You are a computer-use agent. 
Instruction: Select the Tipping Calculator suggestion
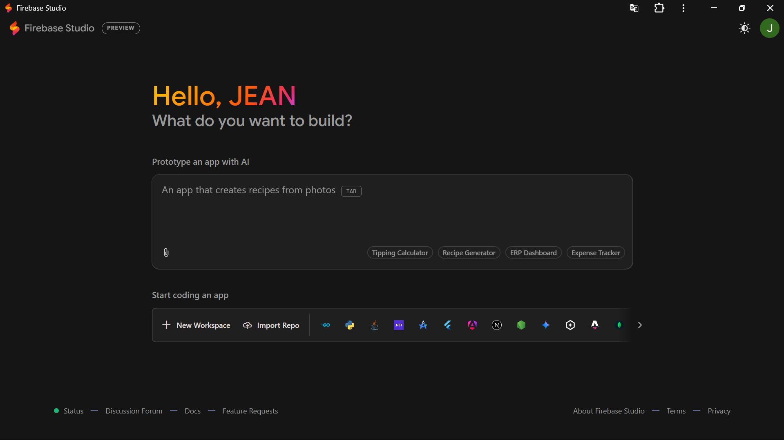pos(400,253)
